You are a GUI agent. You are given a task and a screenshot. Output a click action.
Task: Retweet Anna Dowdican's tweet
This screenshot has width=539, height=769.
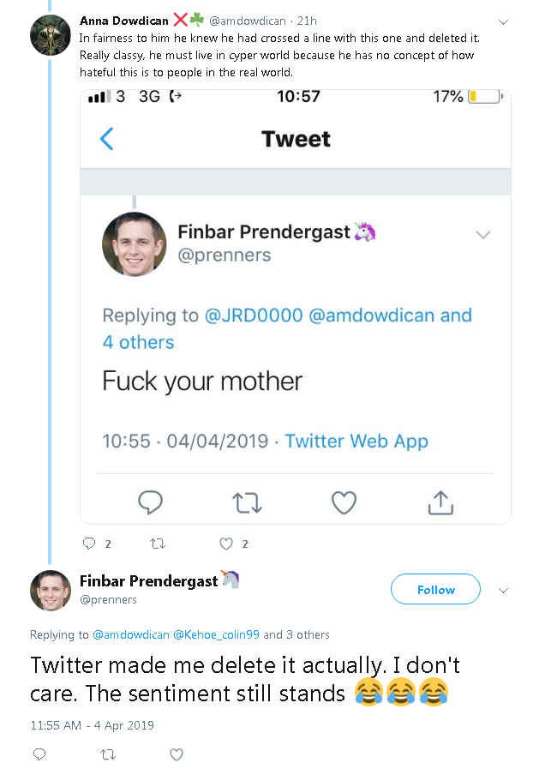click(x=157, y=544)
